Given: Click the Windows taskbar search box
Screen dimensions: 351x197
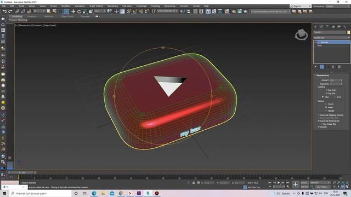Looking at the screenshot, I should (41, 193).
